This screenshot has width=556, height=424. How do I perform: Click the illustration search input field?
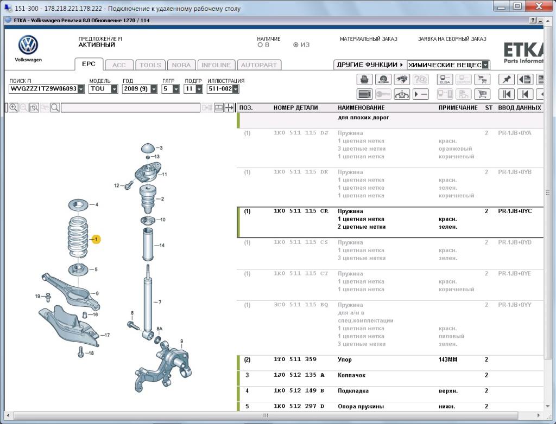[130, 108]
